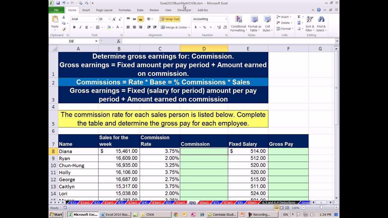Viewport: 388px width, 218px height.
Task: Open the font name dropdown (Arial)
Action: point(97,19)
